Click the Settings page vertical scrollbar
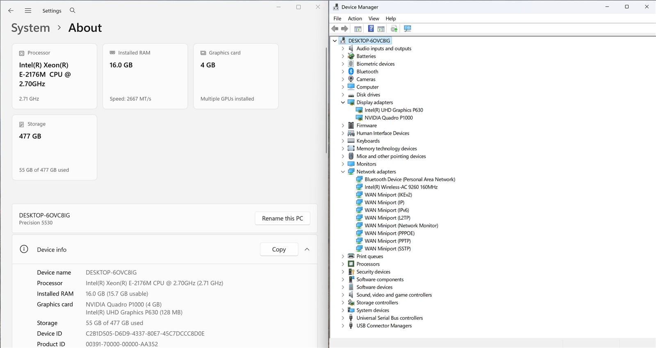 (x=326, y=100)
